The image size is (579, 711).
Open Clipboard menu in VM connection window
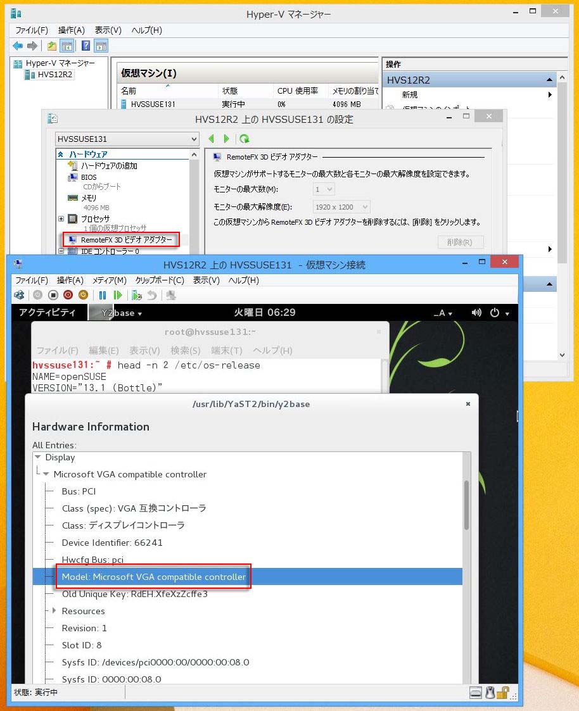[x=160, y=280]
